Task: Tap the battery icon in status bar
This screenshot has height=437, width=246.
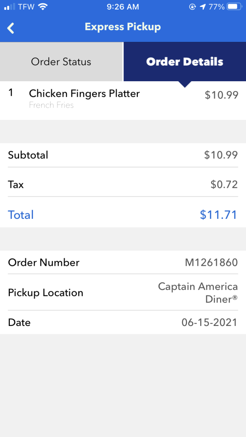Action: [234, 7]
